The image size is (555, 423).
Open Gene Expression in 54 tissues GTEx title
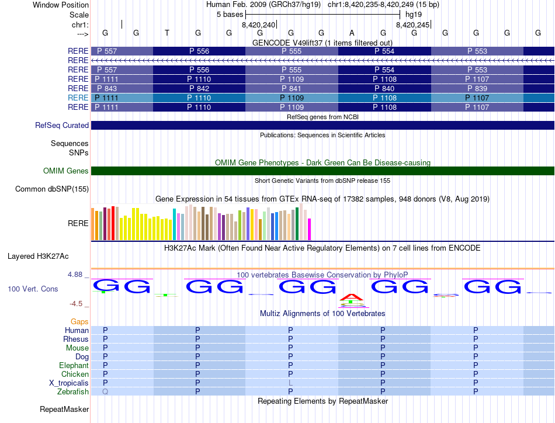[x=322, y=199]
